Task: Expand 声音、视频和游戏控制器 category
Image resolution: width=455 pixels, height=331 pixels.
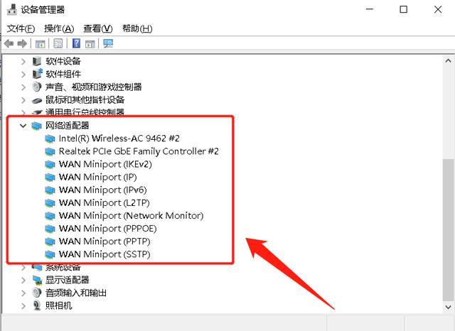Action: [x=23, y=87]
